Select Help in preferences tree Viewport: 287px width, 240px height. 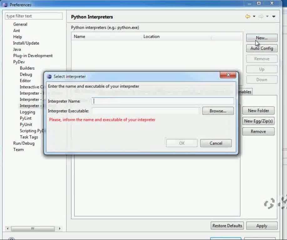(x=18, y=37)
